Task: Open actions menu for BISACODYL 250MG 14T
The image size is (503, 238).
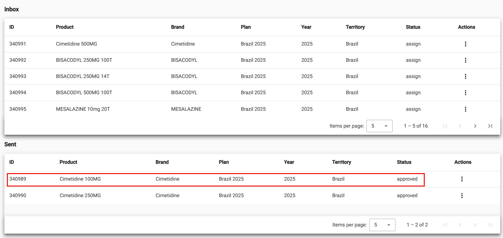Action: (x=465, y=76)
